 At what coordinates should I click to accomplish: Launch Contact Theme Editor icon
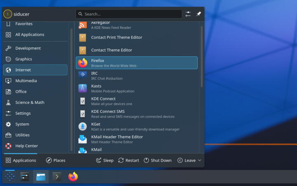[82, 50]
